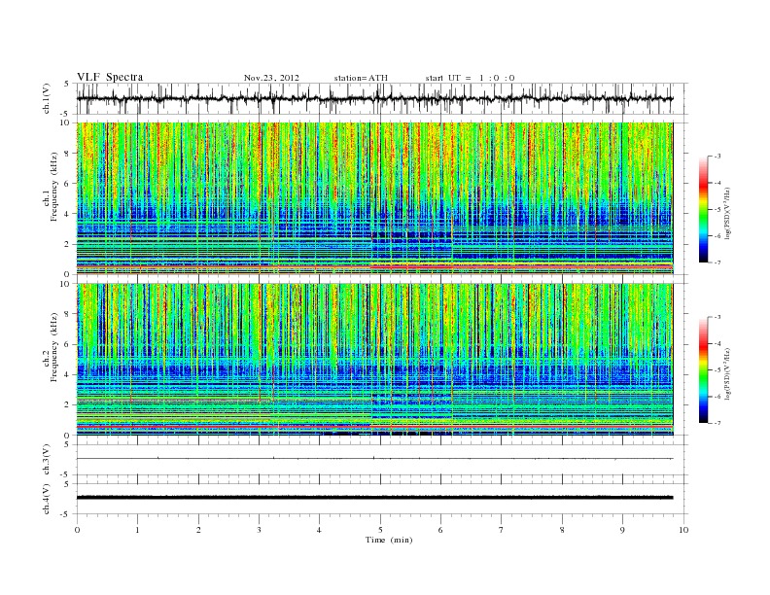This screenshot has height=595, width=770.
Task: Click the "4" tick on the time axis
Action: [319, 530]
